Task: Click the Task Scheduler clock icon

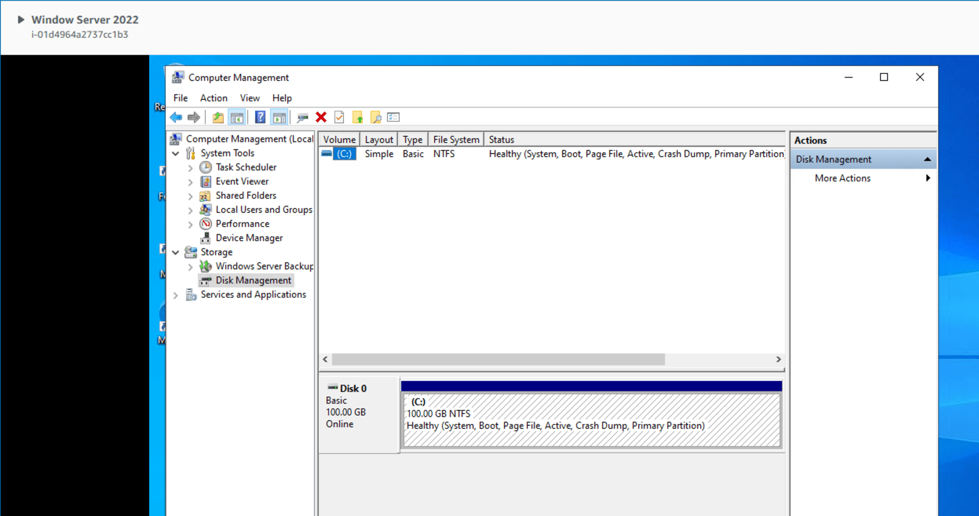Action: pyautogui.click(x=206, y=167)
